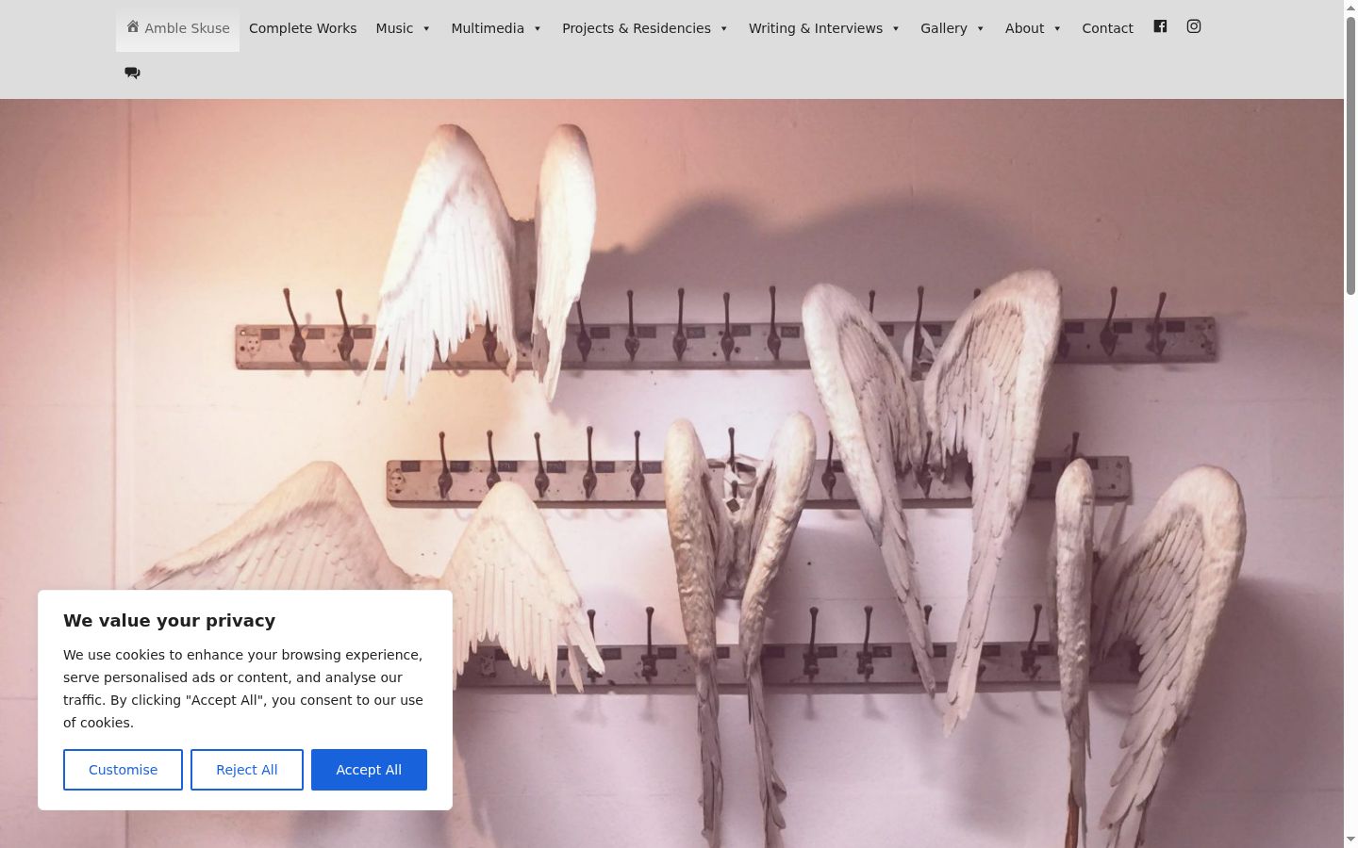Click the Customise cookies button

point(123,770)
